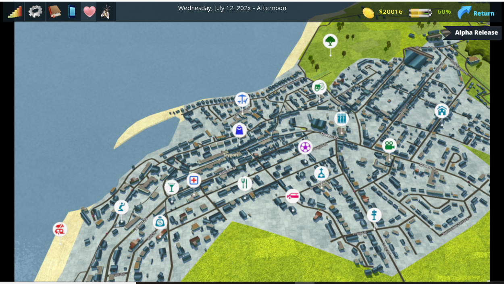
Task: Click the battery energy level bar
Action: [x=420, y=12]
